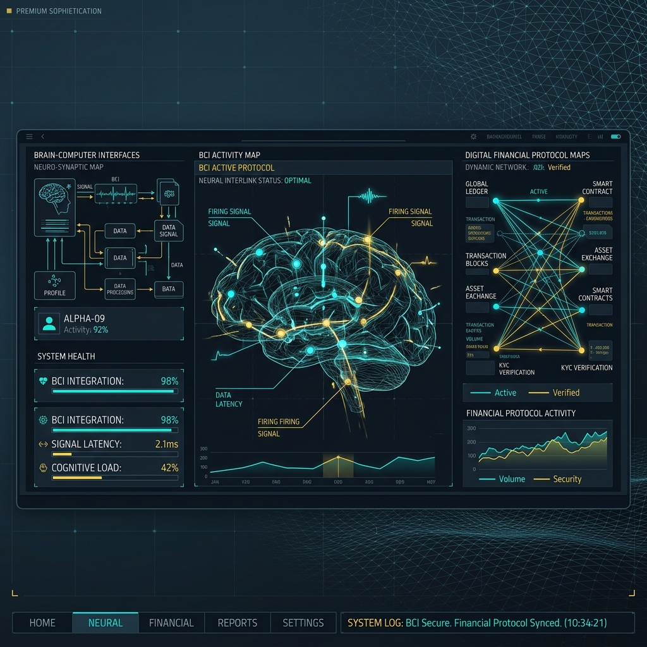Click the back chevron arrow

[42, 136]
